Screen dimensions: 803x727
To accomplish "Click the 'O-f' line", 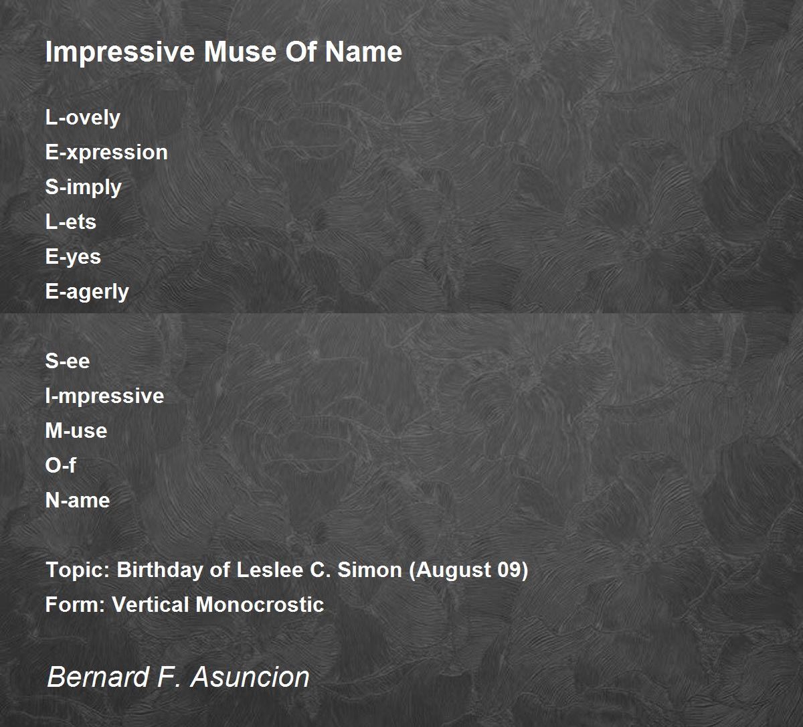I will tap(61, 465).
